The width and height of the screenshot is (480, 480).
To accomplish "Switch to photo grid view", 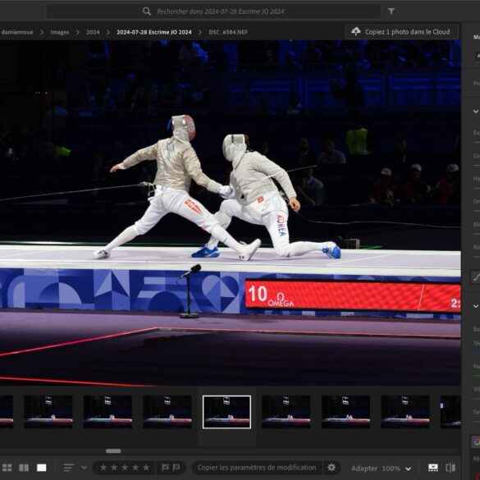I will click(7, 468).
